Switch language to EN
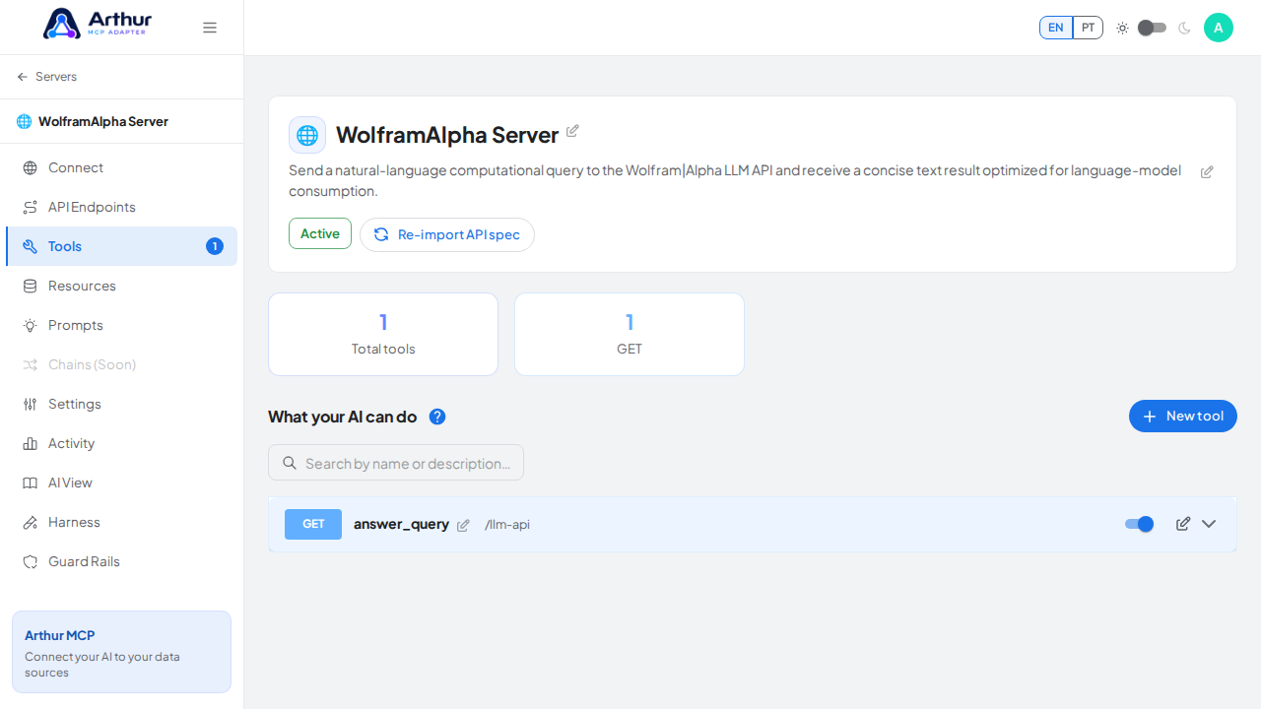The image size is (1261, 709). click(1056, 28)
